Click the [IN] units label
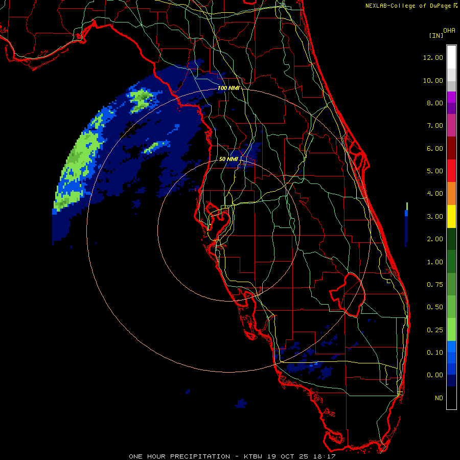 [x=436, y=35]
